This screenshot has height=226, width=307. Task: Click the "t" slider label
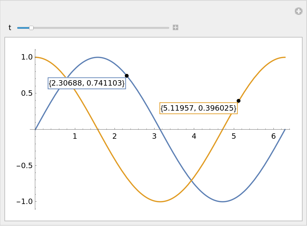[10, 28]
